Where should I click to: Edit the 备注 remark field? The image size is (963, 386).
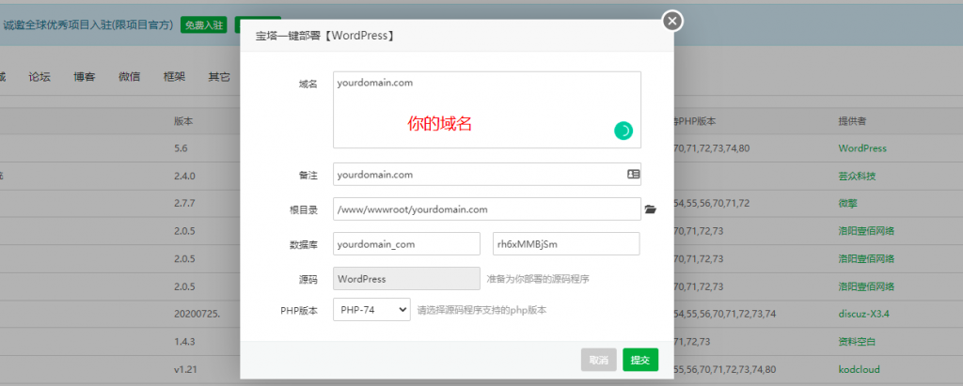[487, 175]
